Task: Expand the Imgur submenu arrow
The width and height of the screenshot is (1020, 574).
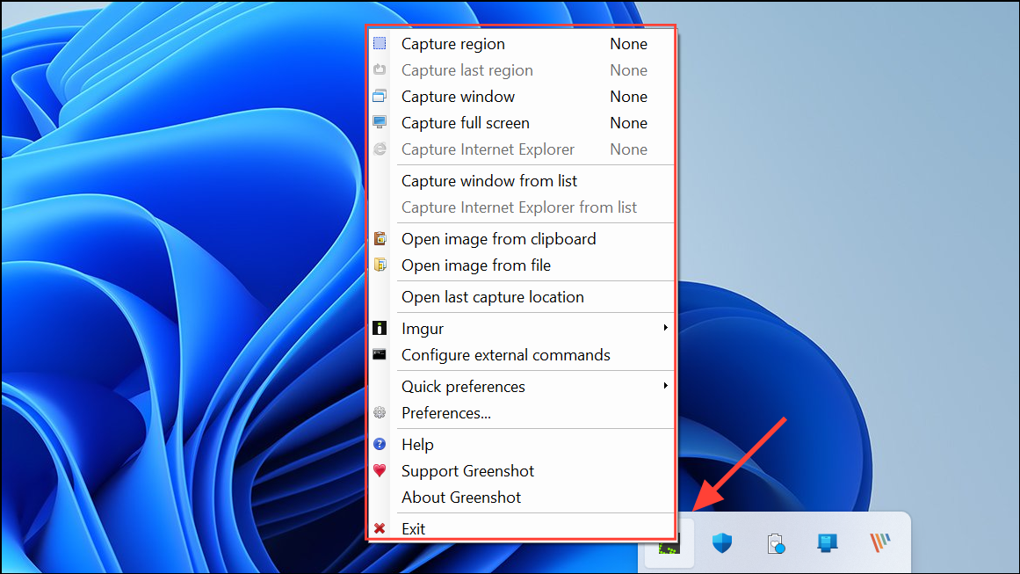Action: point(665,328)
